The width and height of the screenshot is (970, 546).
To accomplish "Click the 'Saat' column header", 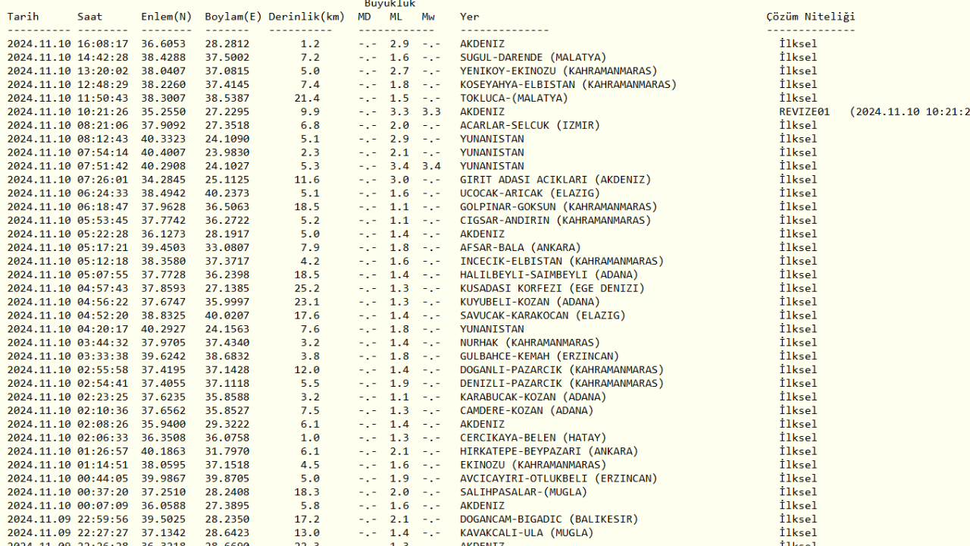I will pyautogui.click(x=90, y=17).
